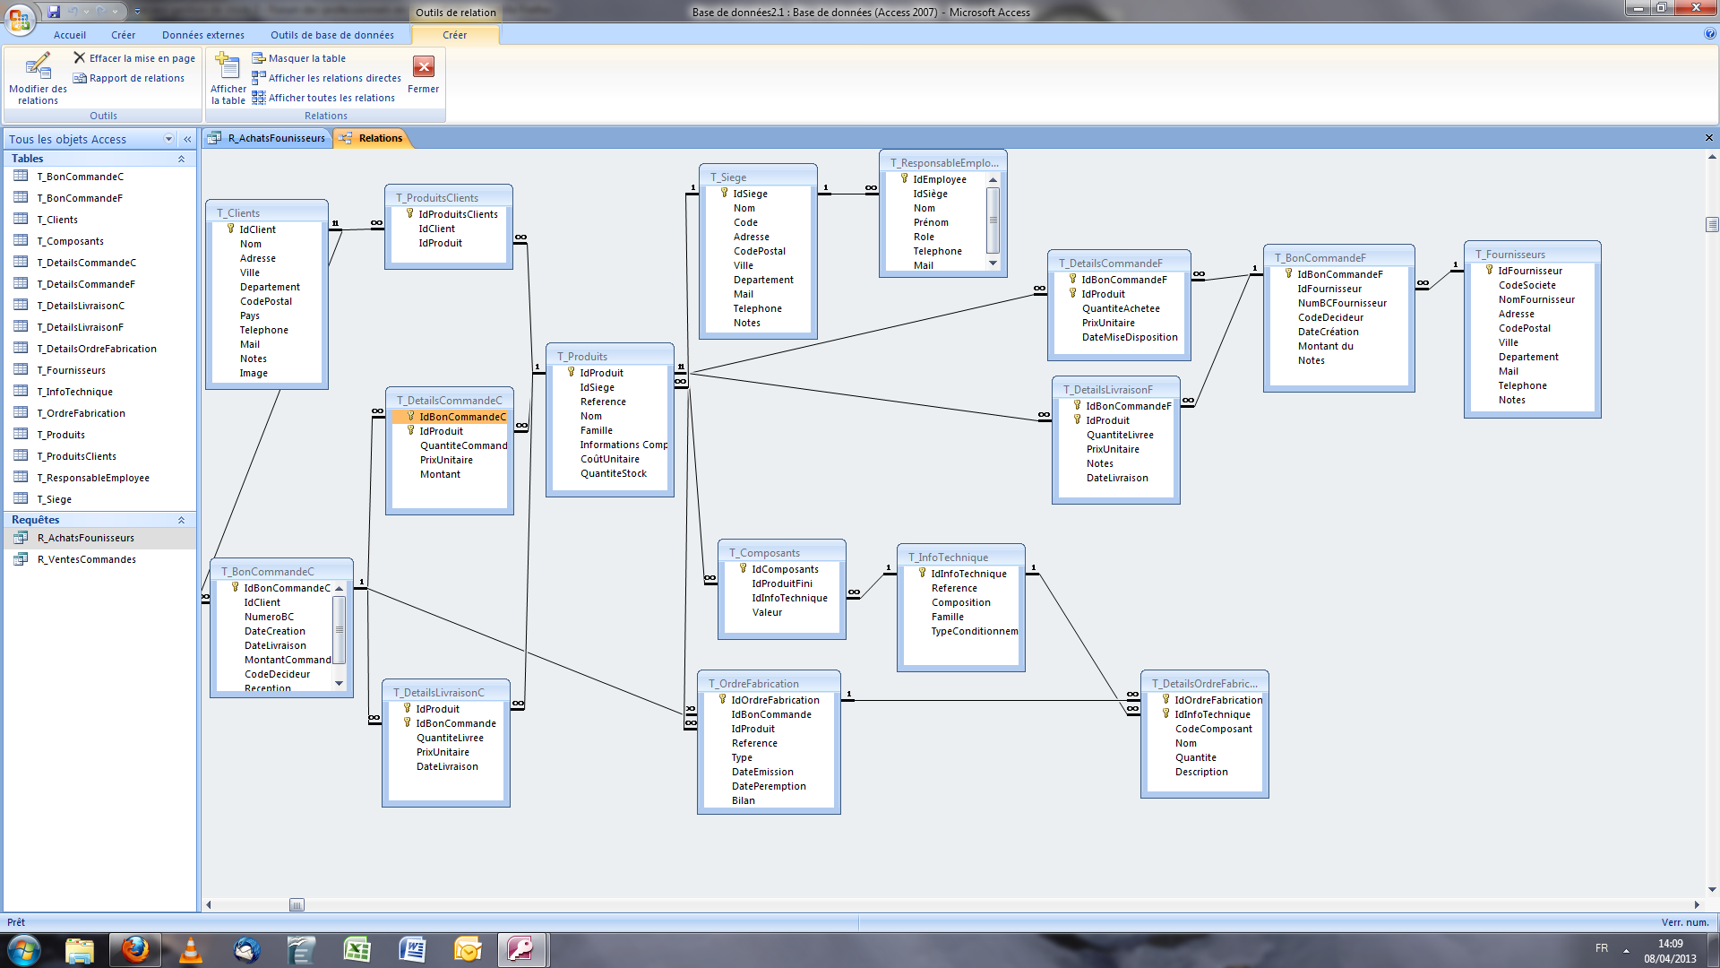Viewport: 1720px width, 968px height.
Task: Open Excel from taskbar
Action: (x=357, y=950)
